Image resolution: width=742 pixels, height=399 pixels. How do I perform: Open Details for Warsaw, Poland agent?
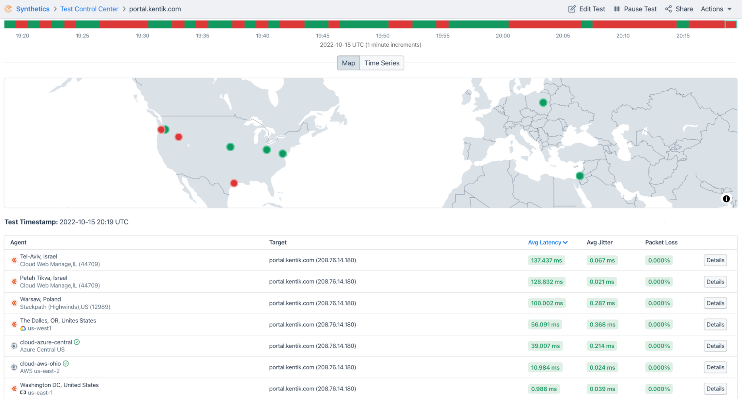pos(715,303)
